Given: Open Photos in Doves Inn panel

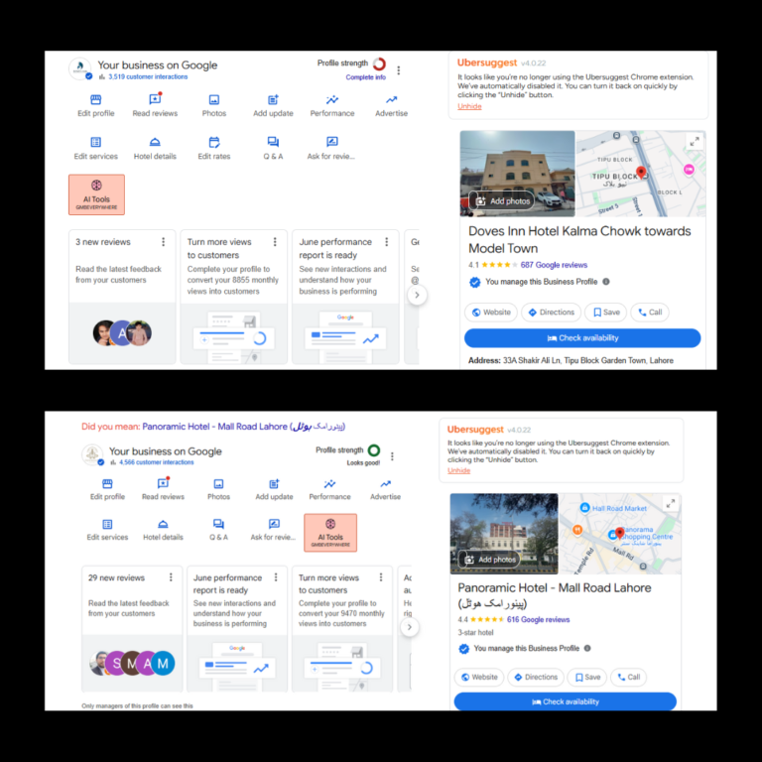Looking at the screenshot, I should coord(214,106).
